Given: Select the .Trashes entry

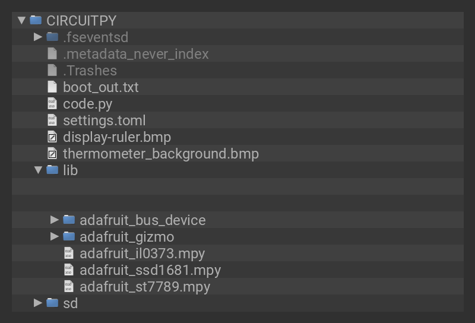Looking at the screenshot, I should pos(90,70).
